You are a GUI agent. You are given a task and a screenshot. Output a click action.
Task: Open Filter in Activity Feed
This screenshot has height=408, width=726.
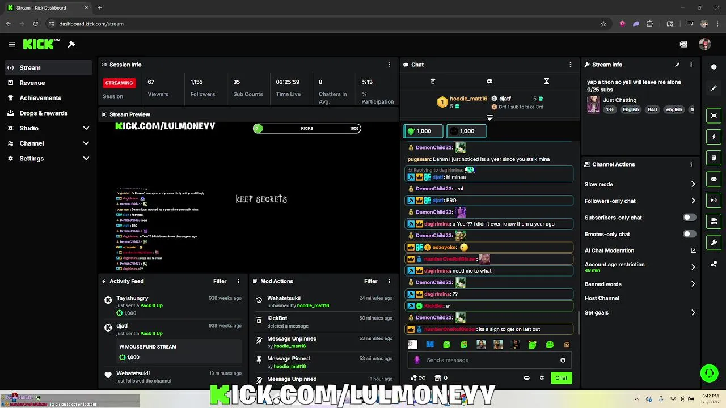click(220, 281)
